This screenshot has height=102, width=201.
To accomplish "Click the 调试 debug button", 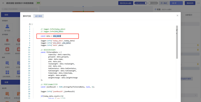I will [x=164, y=3].
